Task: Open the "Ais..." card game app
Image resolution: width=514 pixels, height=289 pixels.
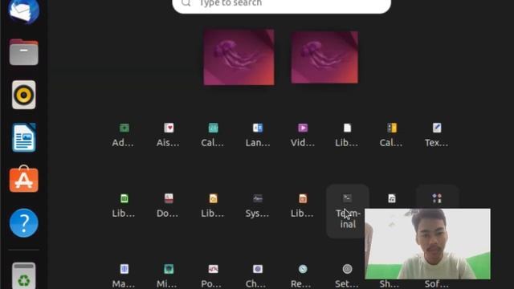Action: pyautogui.click(x=169, y=135)
